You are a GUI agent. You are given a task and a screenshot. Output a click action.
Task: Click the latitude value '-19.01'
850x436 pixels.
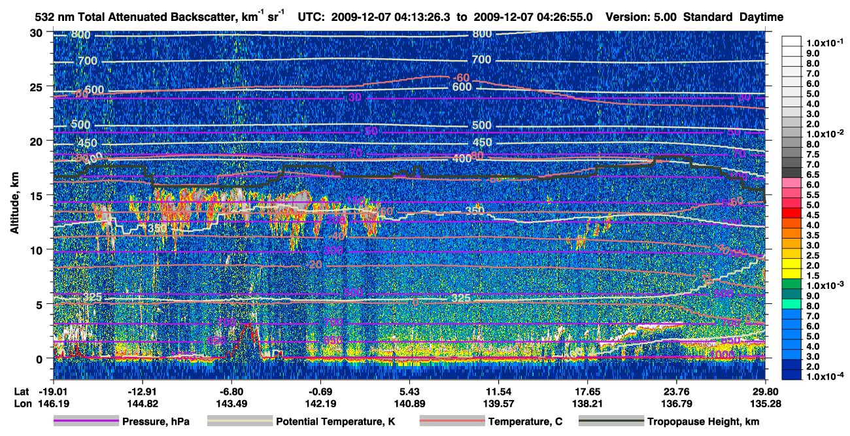(x=52, y=392)
